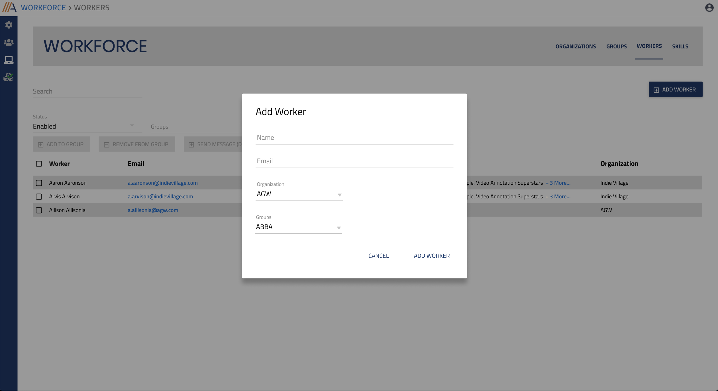
Task: Select the Aaron Aaronson worker name
Action: click(68, 183)
